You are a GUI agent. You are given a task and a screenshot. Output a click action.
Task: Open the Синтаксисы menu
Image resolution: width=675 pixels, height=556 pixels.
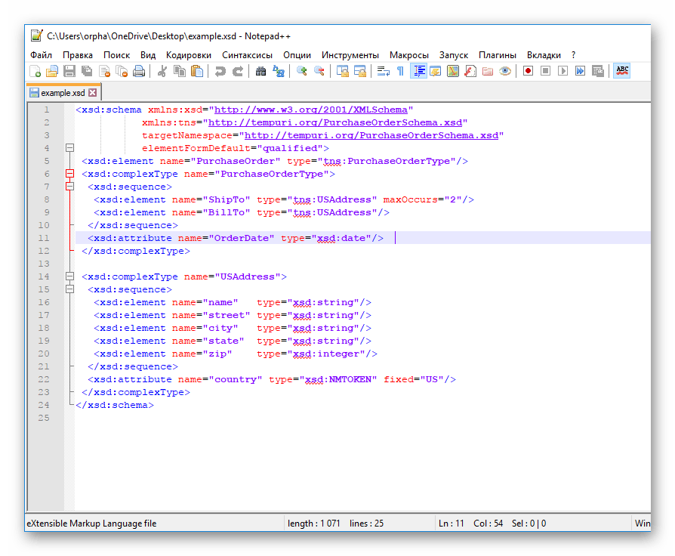(x=247, y=55)
